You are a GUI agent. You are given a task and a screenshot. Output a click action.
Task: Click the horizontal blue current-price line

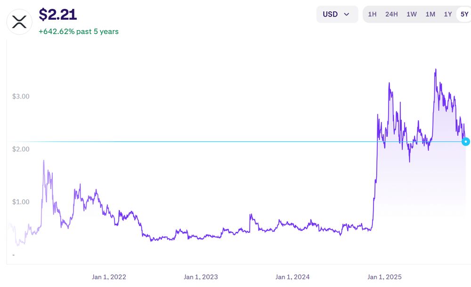[188, 141]
